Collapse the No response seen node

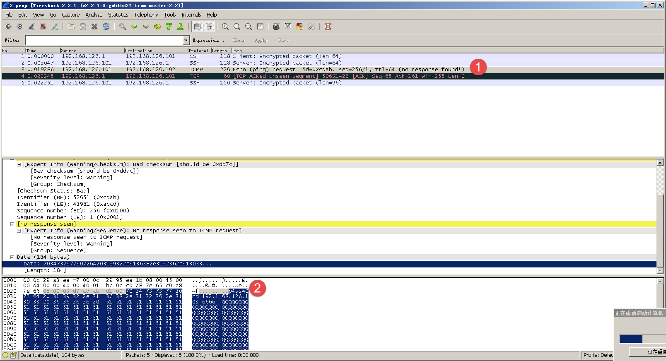pos(12,224)
